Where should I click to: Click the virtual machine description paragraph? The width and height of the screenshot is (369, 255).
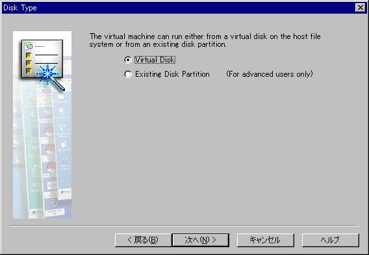pos(205,40)
